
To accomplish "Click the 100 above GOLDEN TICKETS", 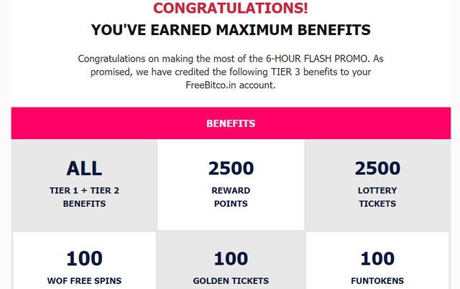I will pos(231,259).
